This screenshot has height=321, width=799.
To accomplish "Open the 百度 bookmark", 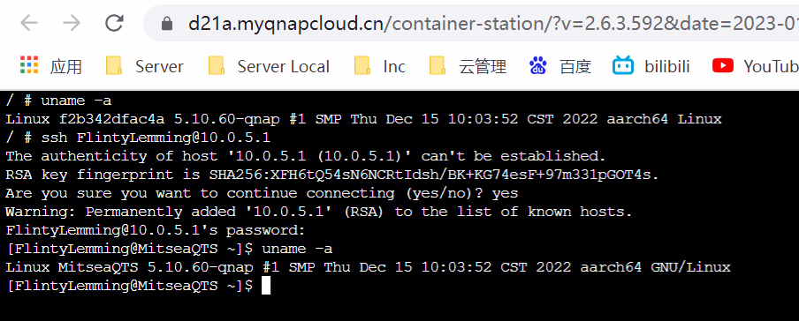I will [x=560, y=66].
